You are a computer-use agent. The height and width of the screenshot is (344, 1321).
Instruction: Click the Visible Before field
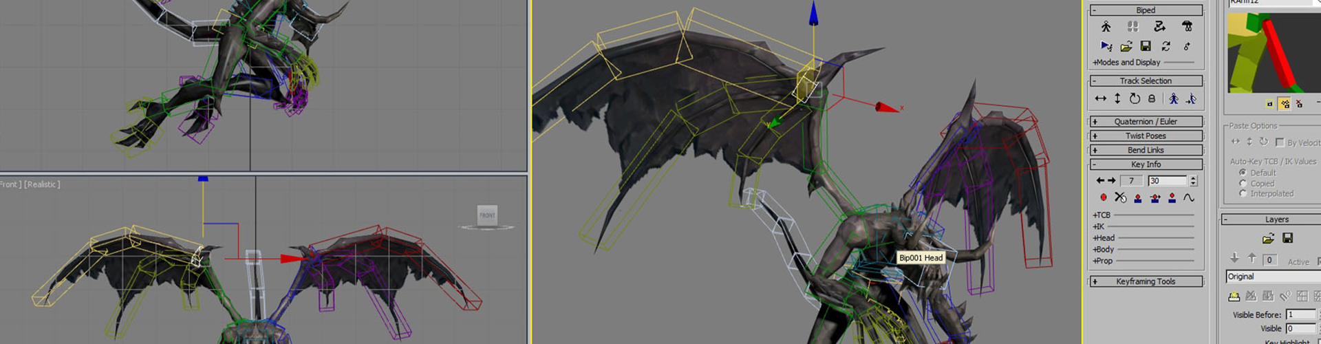(1301, 314)
